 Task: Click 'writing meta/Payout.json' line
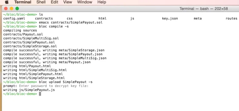pyautogui.click(x=67, y=62)
